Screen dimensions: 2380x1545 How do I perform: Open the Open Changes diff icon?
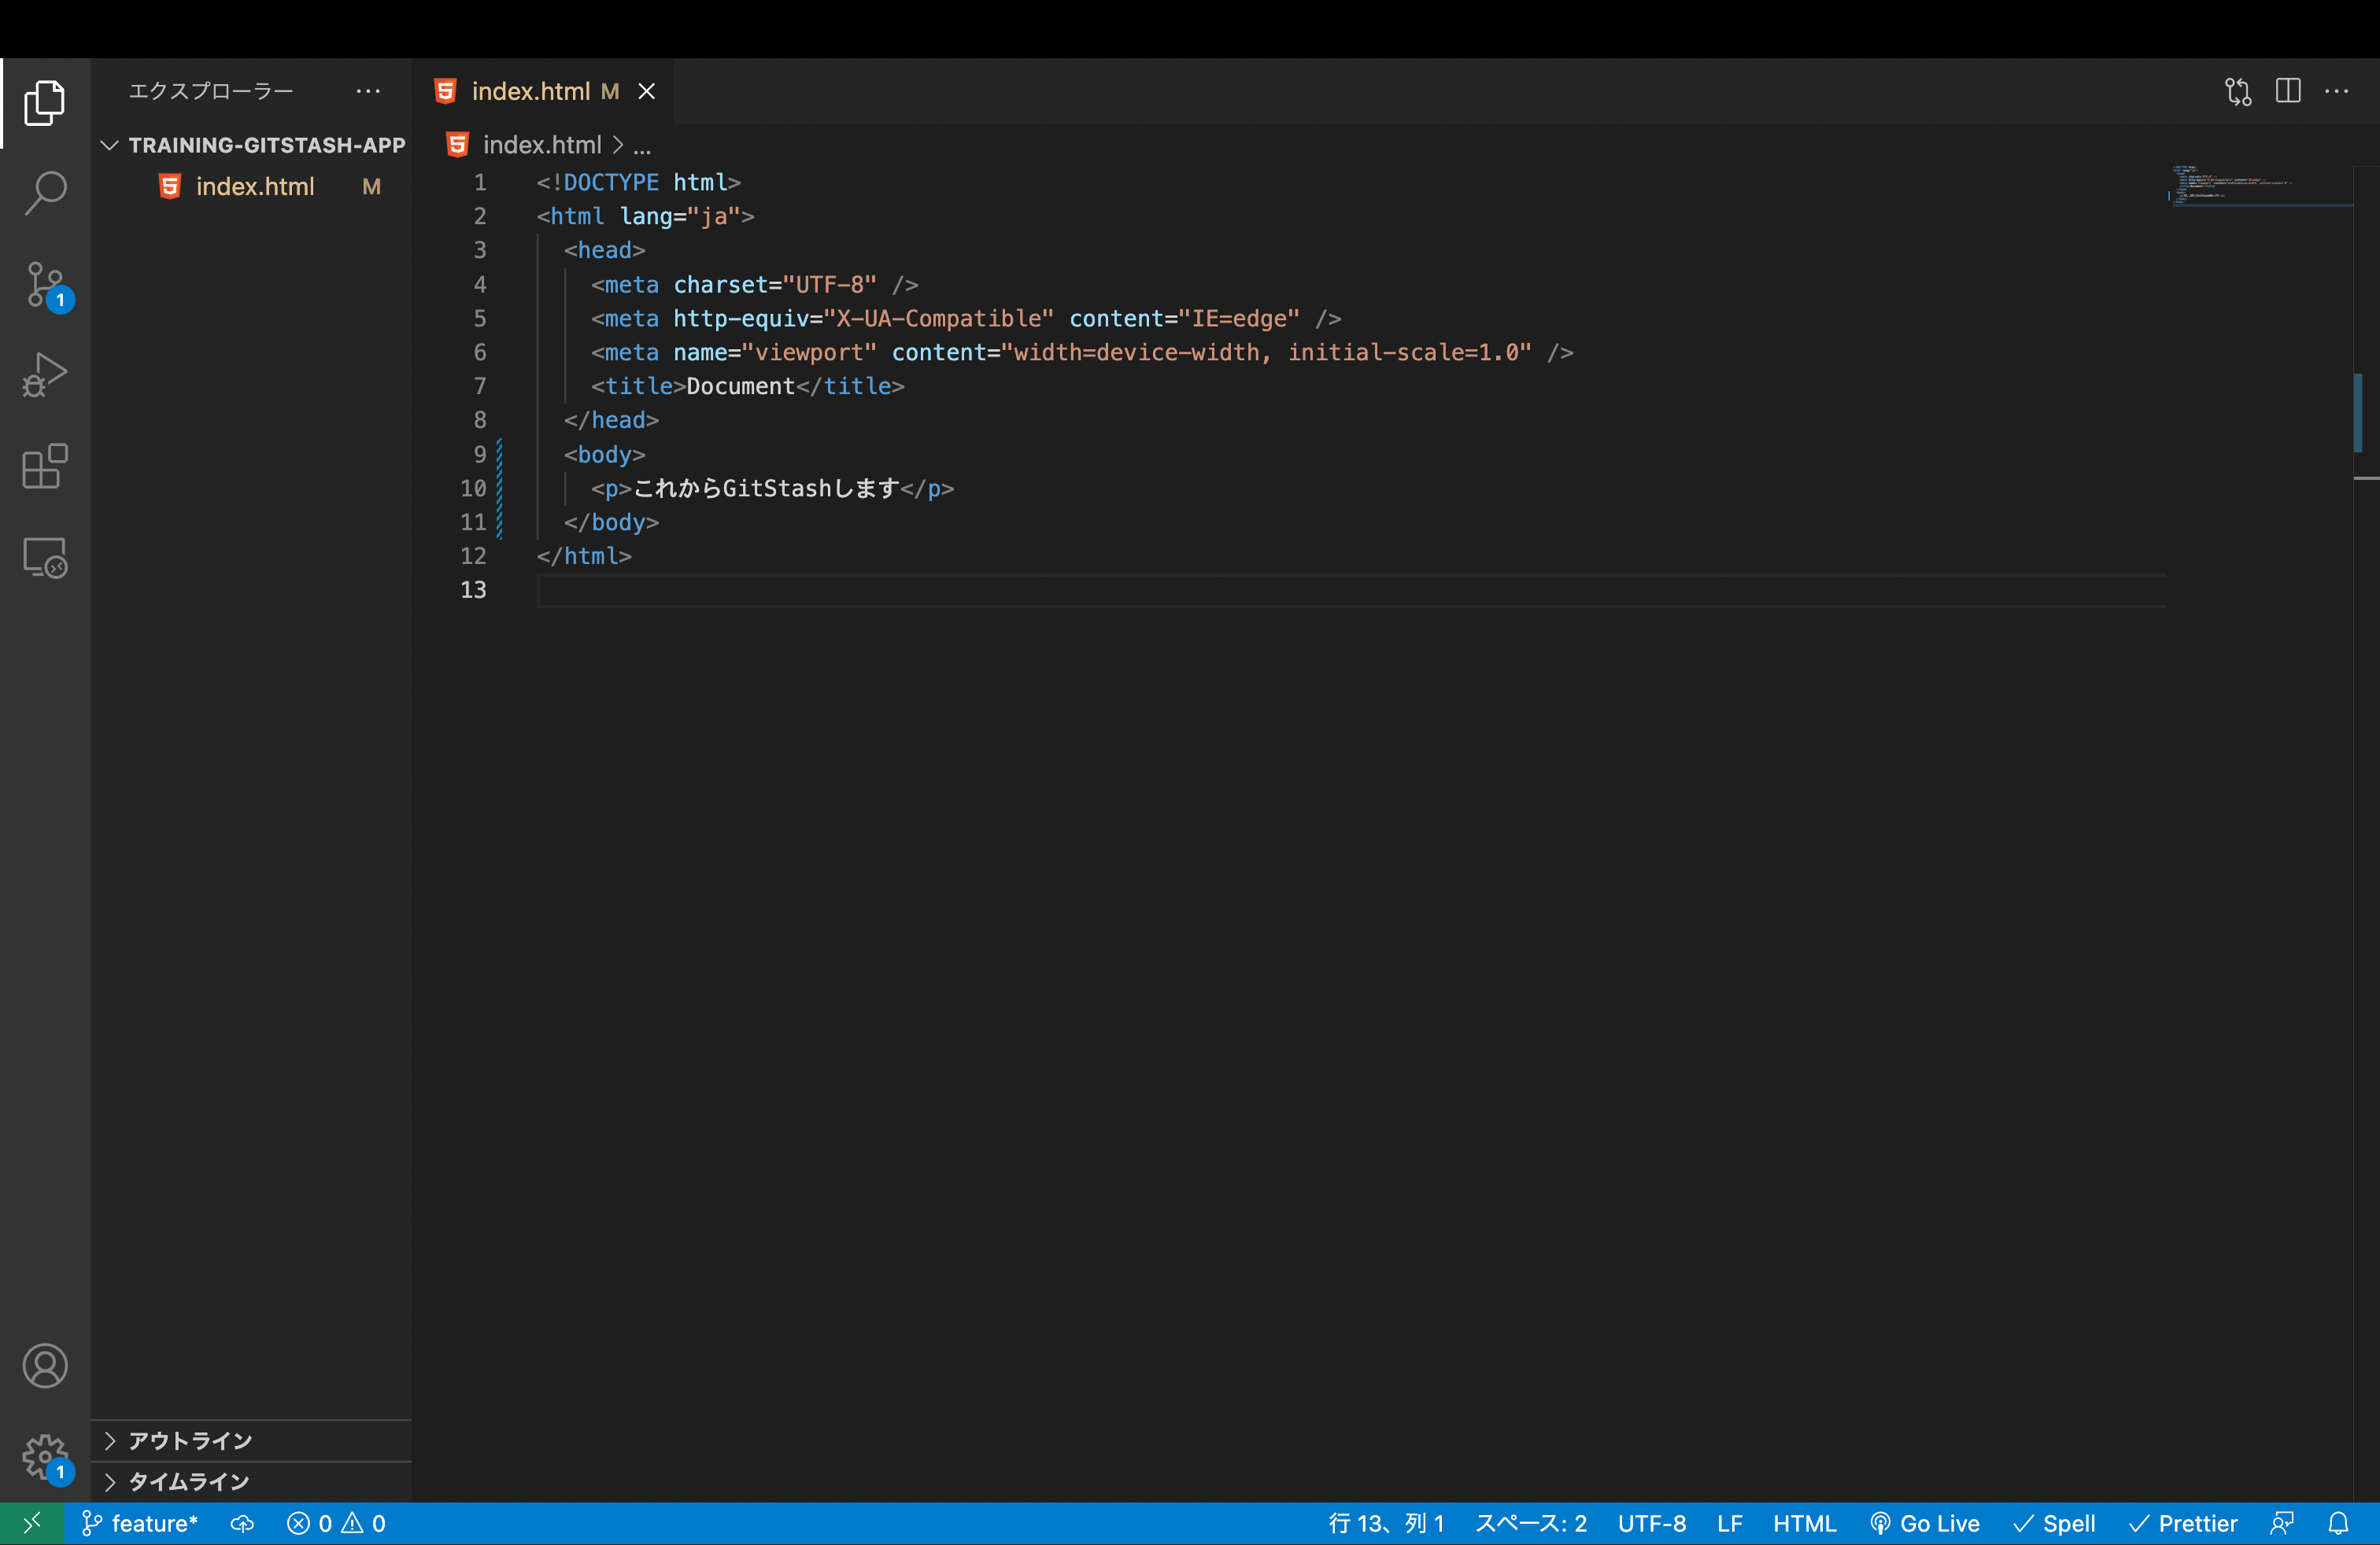2237,91
